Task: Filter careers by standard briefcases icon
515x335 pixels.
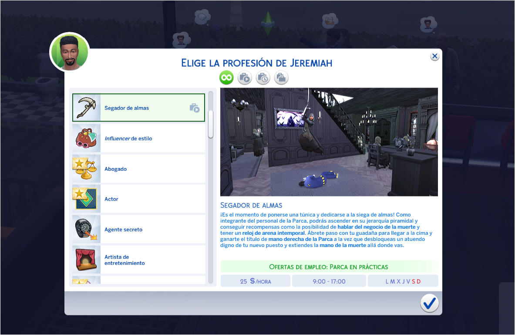Action: [281, 78]
